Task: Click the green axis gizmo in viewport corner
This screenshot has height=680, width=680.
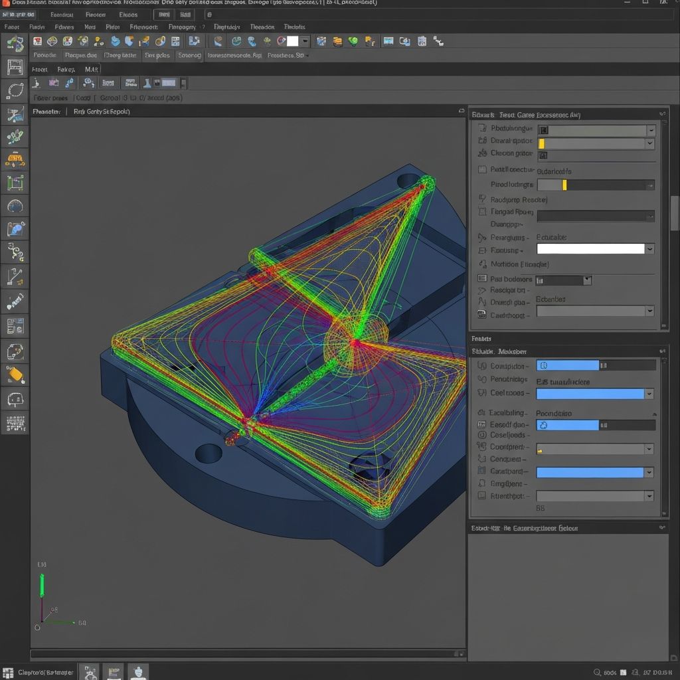Action: pyautogui.click(x=42, y=584)
